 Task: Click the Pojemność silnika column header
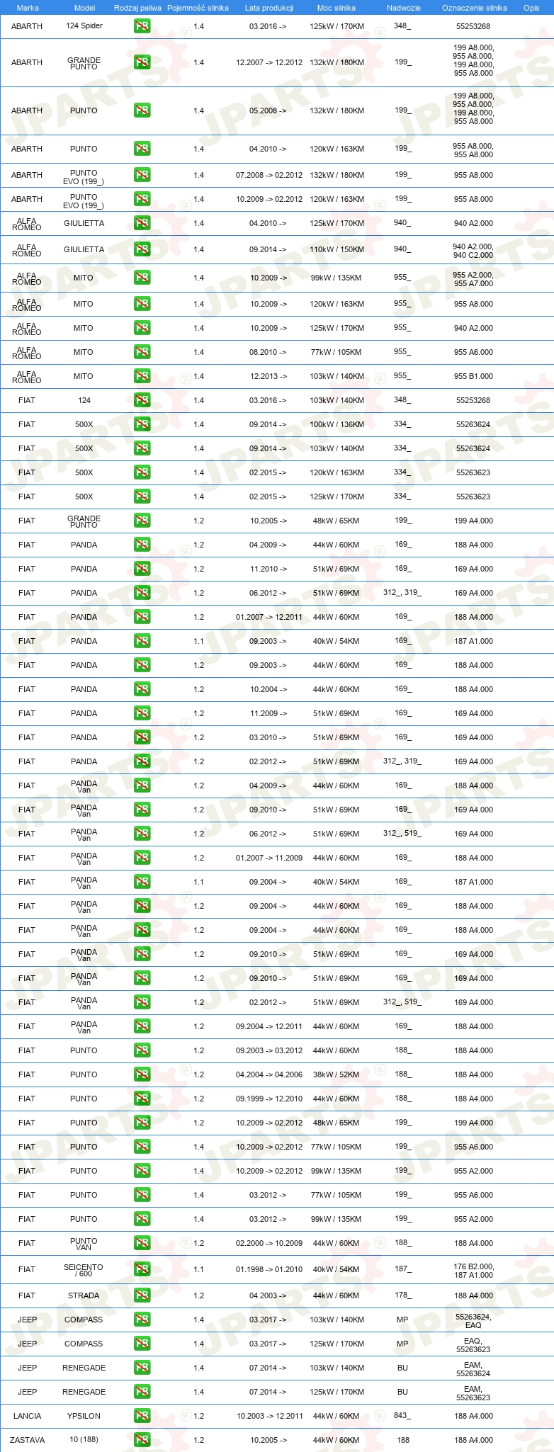198,8
